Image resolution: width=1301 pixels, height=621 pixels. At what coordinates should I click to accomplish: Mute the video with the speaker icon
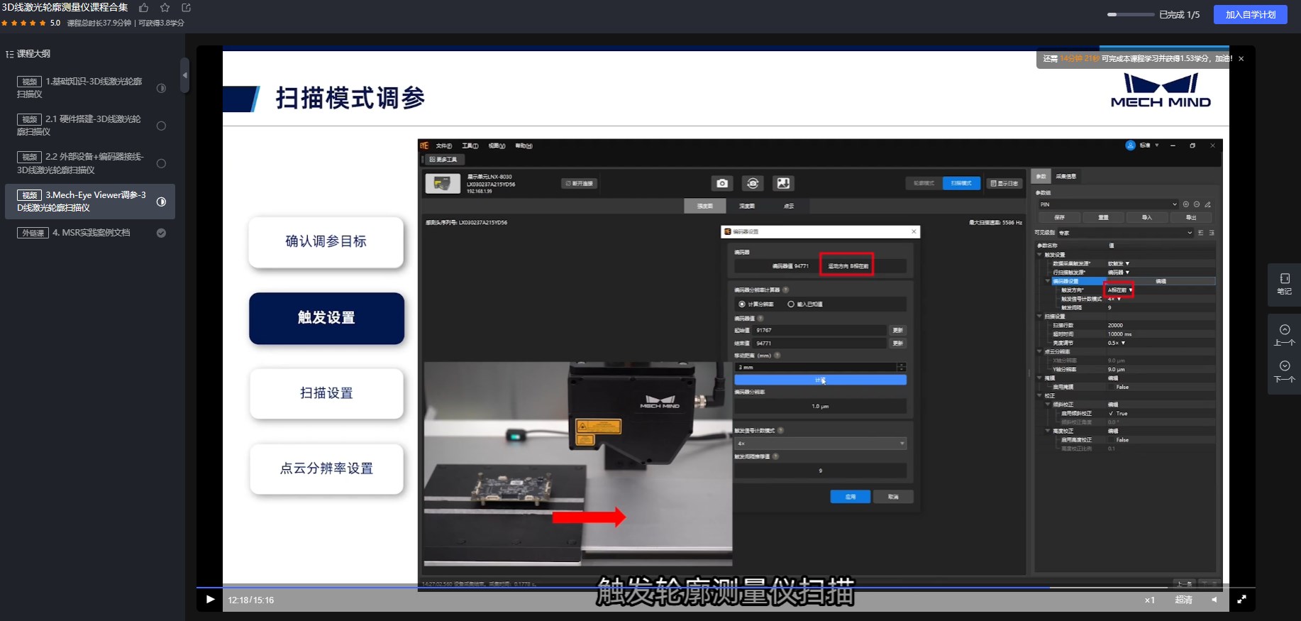pos(1214,600)
